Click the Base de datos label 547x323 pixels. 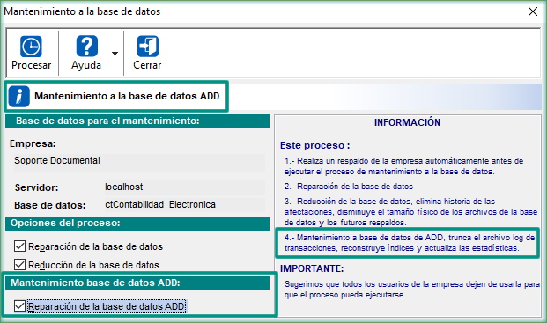(50, 205)
